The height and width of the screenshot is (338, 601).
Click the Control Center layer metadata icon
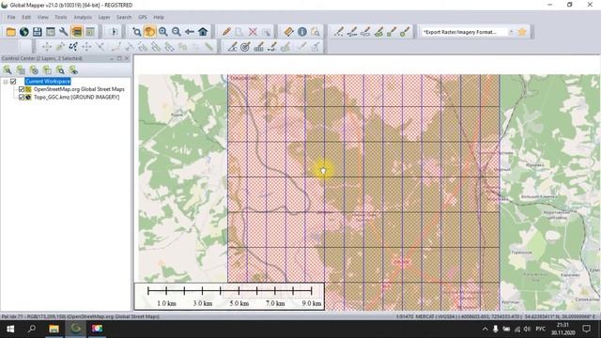click(x=21, y=69)
